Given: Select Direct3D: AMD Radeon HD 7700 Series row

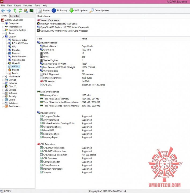Looking at the screenshot, I should click(59, 24).
